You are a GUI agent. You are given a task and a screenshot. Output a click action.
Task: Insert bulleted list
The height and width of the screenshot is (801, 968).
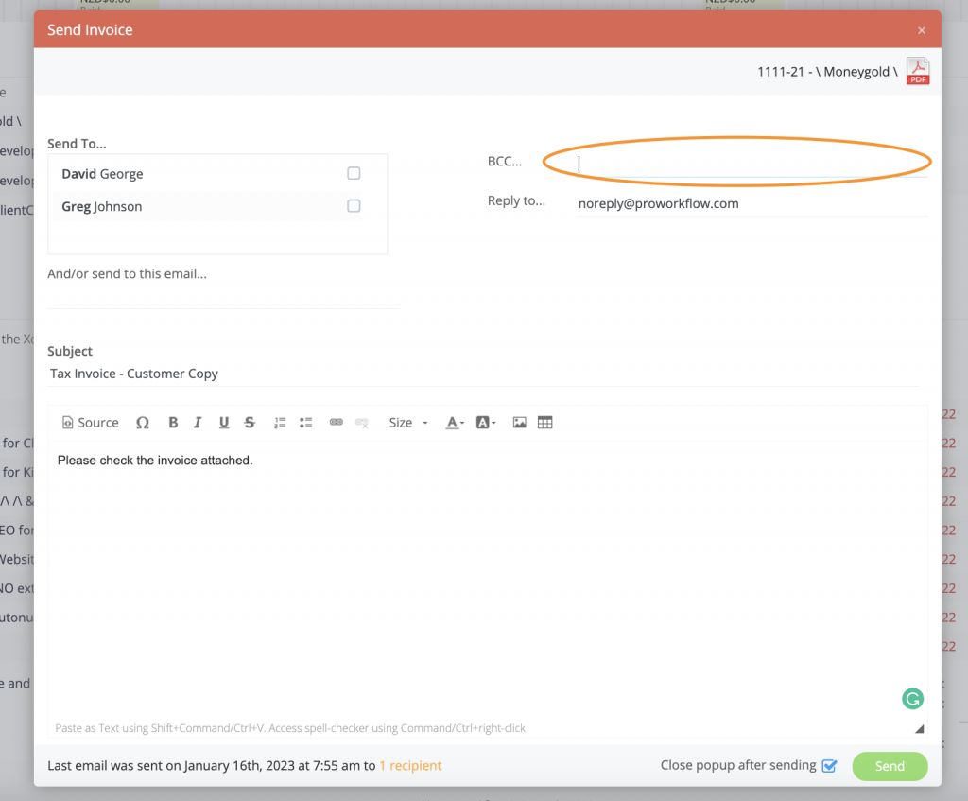click(305, 423)
